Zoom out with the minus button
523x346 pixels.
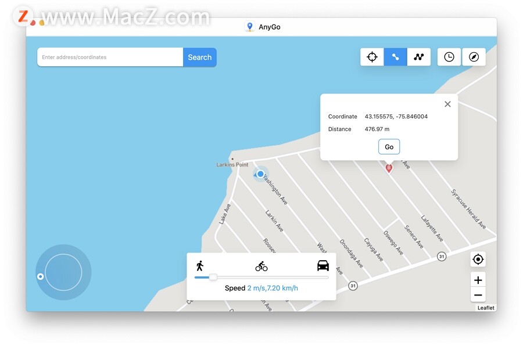478,295
